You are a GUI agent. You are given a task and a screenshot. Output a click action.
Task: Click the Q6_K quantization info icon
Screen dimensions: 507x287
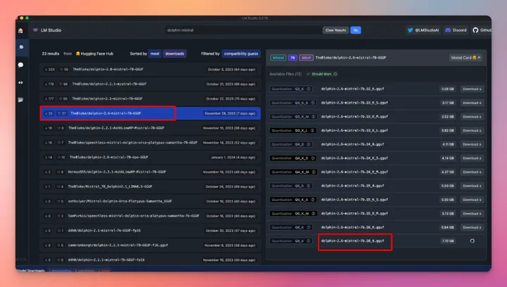click(309, 227)
